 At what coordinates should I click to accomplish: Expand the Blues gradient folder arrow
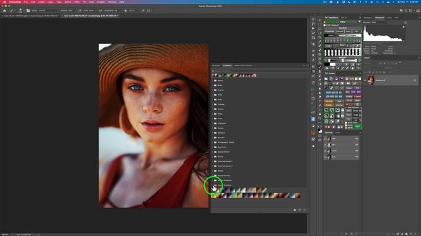tap(212, 85)
